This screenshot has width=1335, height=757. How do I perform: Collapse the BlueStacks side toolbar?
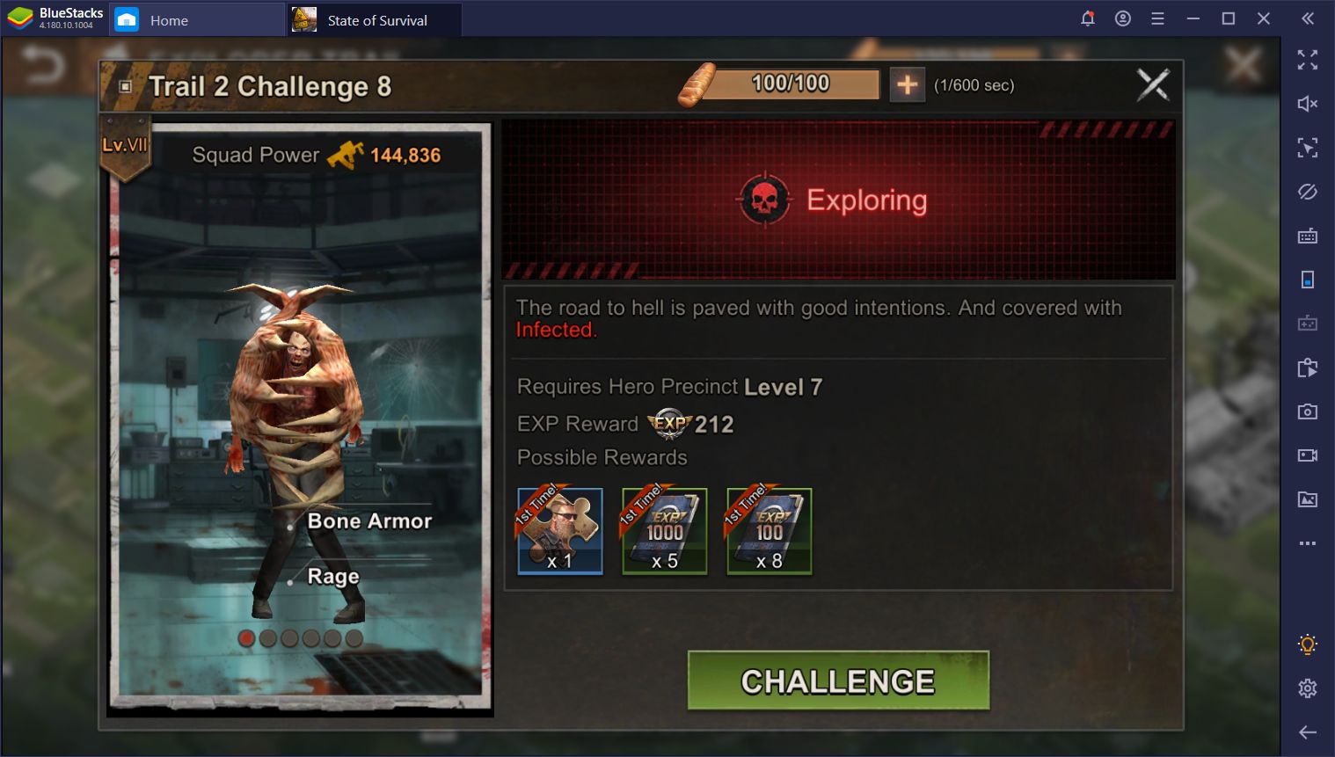1308,18
